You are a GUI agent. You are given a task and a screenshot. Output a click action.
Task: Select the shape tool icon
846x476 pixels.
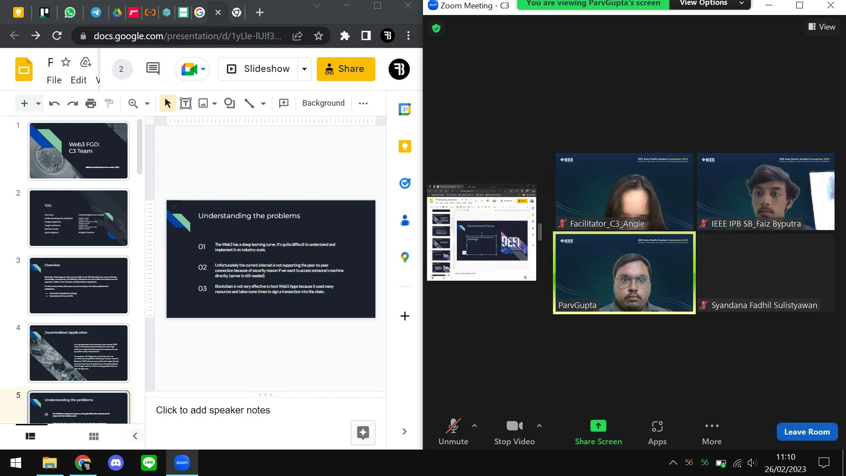point(230,103)
